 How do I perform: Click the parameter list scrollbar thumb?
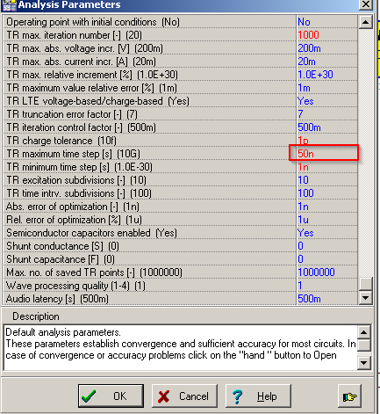pos(366,284)
